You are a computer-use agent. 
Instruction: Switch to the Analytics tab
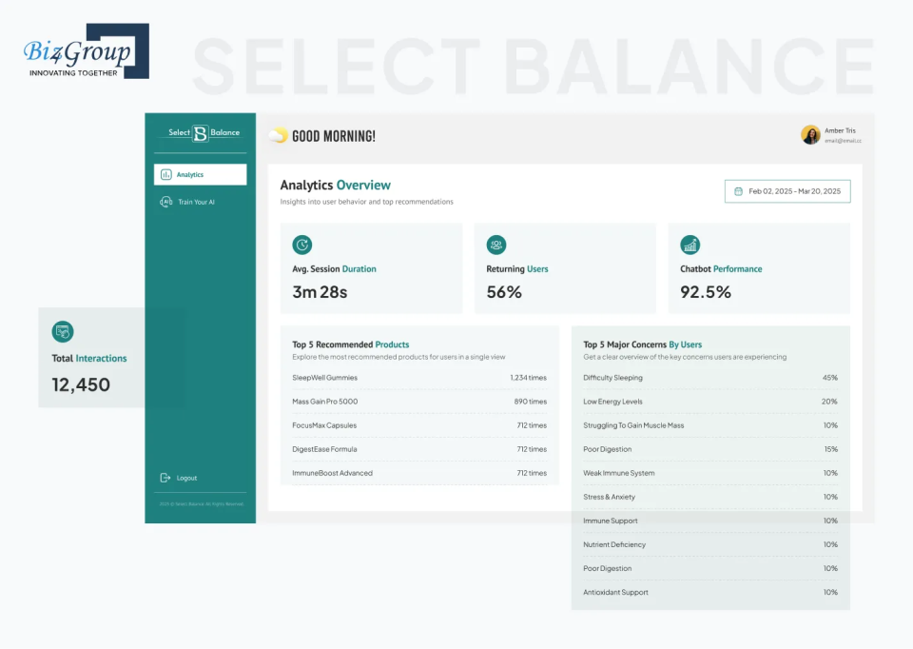click(x=200, y=174)
